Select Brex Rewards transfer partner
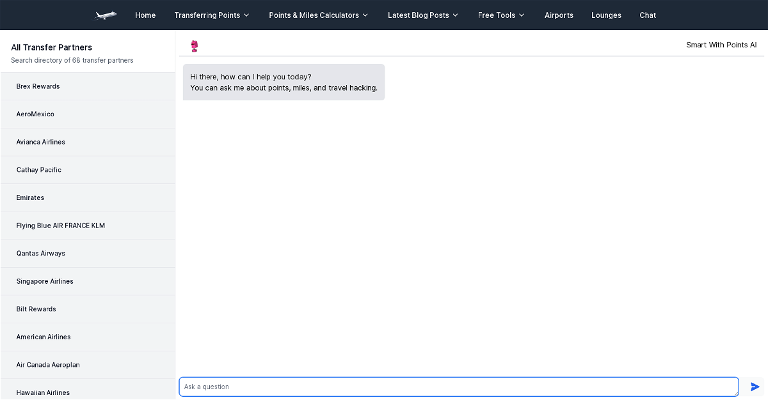The height and width of the screenshot is (400, 768). pyautogui.click(x=88, y=86)
